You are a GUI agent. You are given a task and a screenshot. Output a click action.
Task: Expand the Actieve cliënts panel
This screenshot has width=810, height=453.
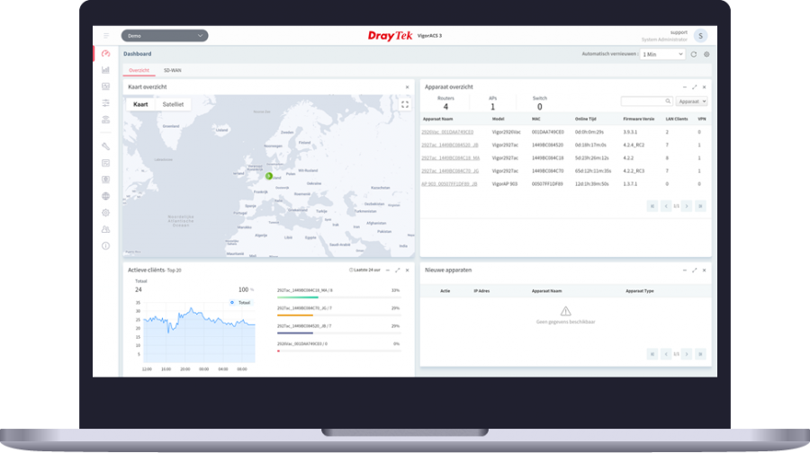click(397, 271)
